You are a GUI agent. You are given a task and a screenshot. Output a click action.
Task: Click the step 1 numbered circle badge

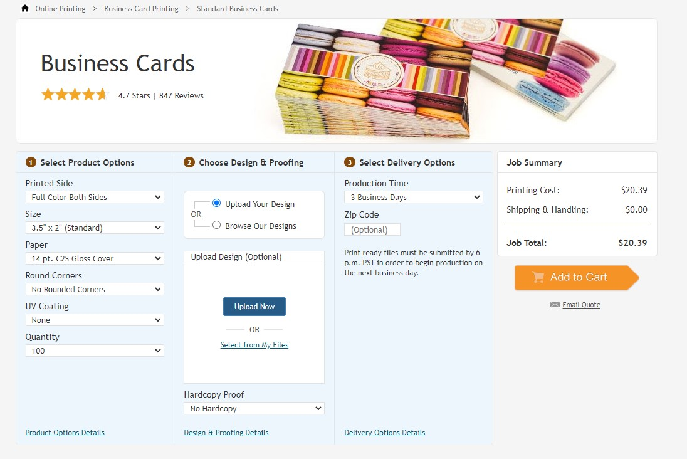31,162
